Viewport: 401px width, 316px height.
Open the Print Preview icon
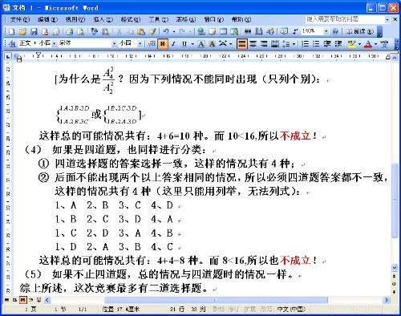pos(80,31)
